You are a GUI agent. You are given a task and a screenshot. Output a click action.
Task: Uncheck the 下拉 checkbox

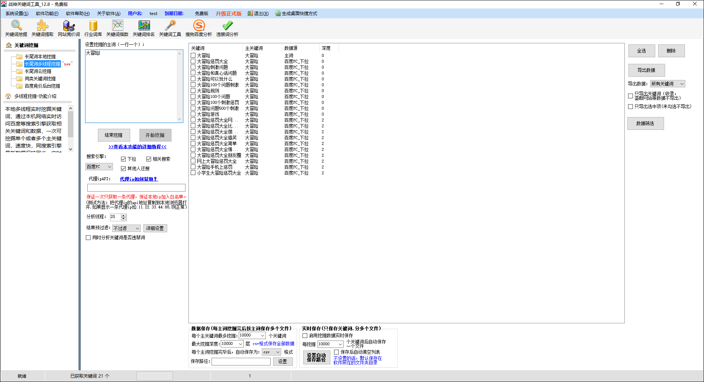(124, 159)
